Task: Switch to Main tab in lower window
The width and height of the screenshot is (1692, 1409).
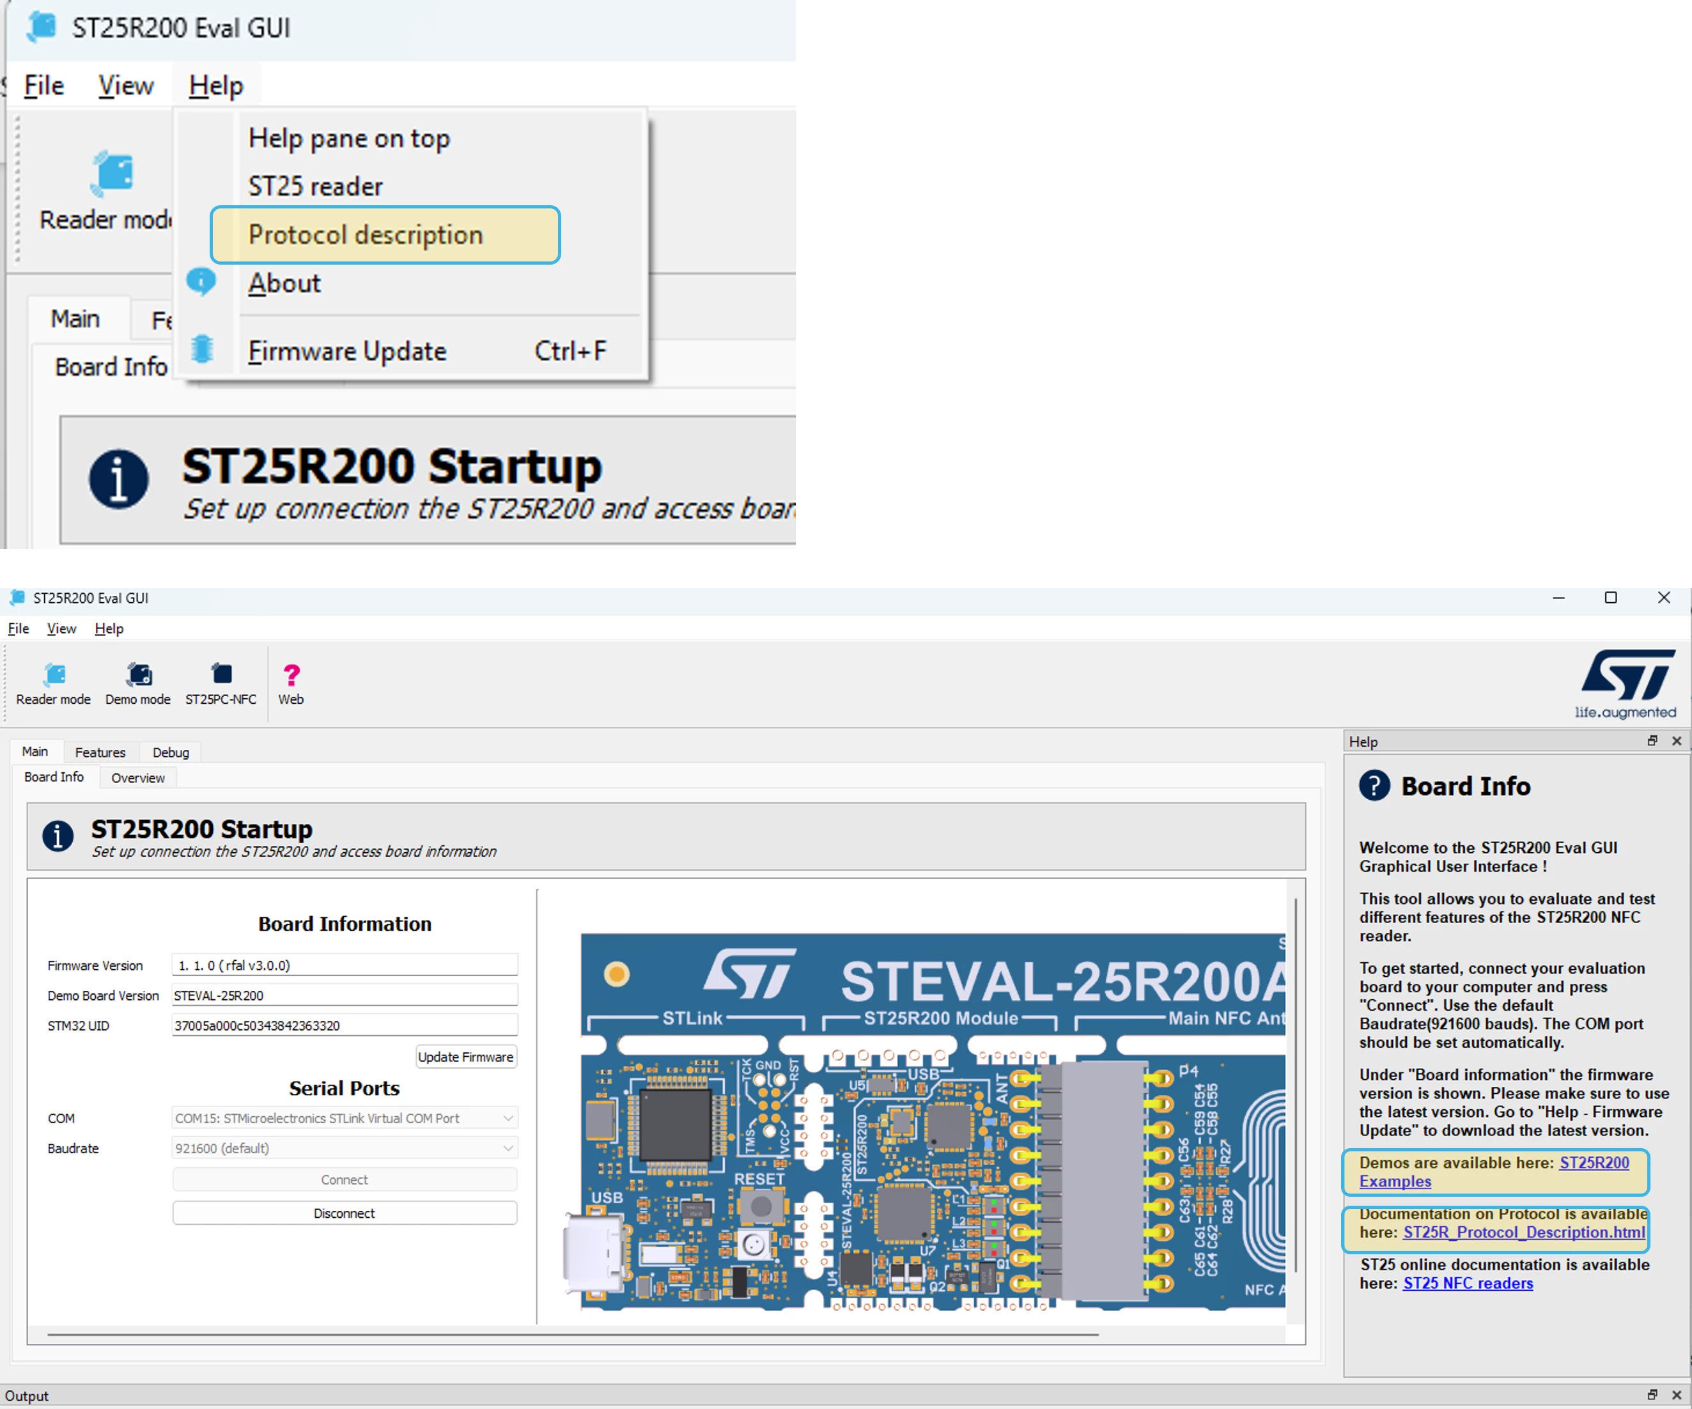Action: [x=35, y=752]
